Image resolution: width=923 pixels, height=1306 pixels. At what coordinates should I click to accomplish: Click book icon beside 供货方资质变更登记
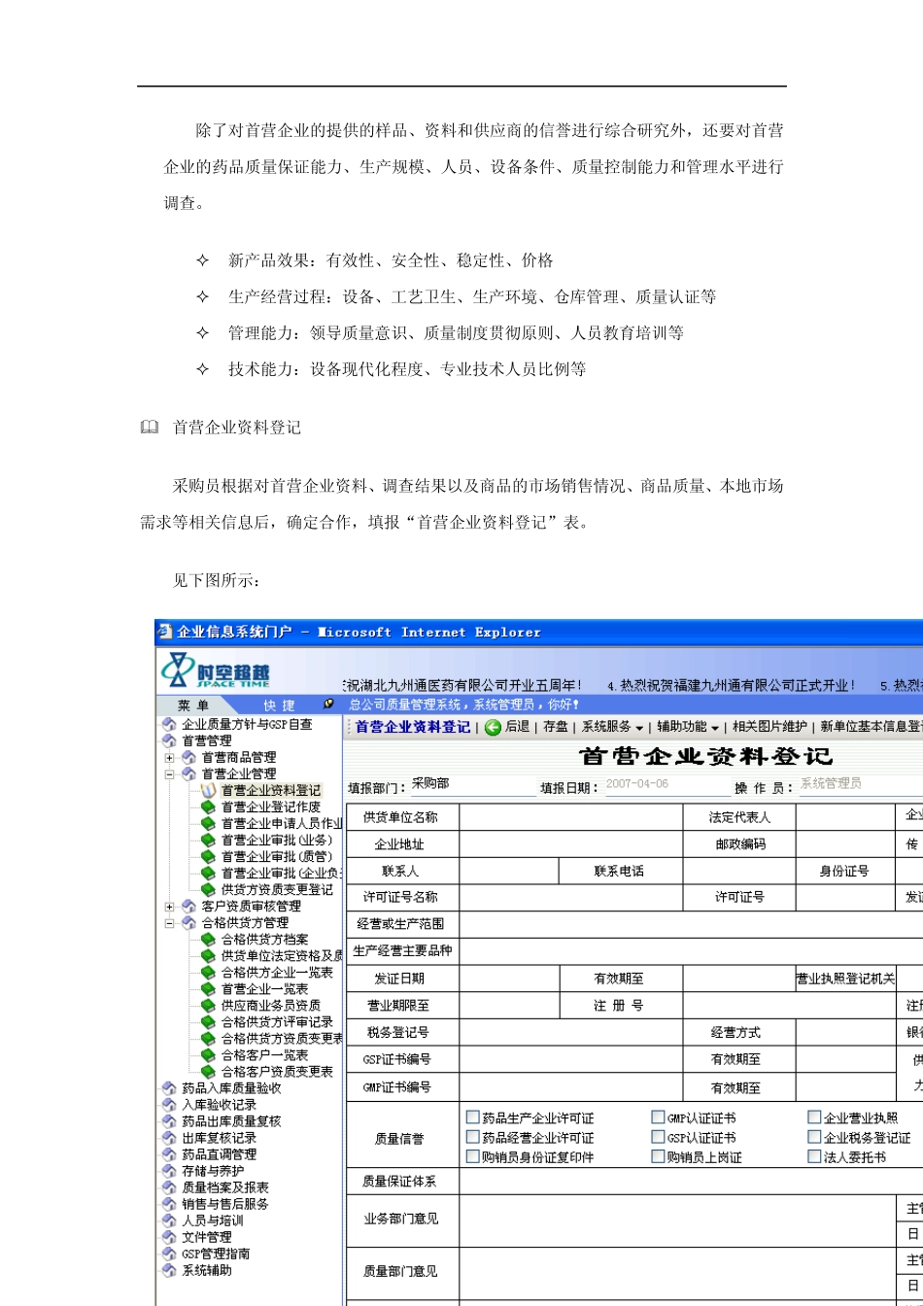(x=208, y=889)
